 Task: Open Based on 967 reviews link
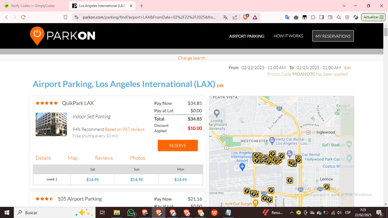(x=125, y=129)
